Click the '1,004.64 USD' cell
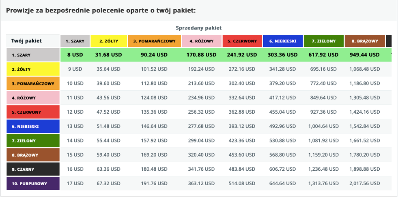Image resolution: width=398 pixels, height=197 pixels. (324, 126)
